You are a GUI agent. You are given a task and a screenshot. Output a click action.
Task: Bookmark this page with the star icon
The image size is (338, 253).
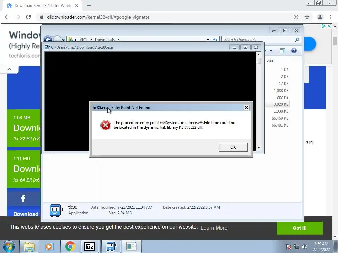307,17
